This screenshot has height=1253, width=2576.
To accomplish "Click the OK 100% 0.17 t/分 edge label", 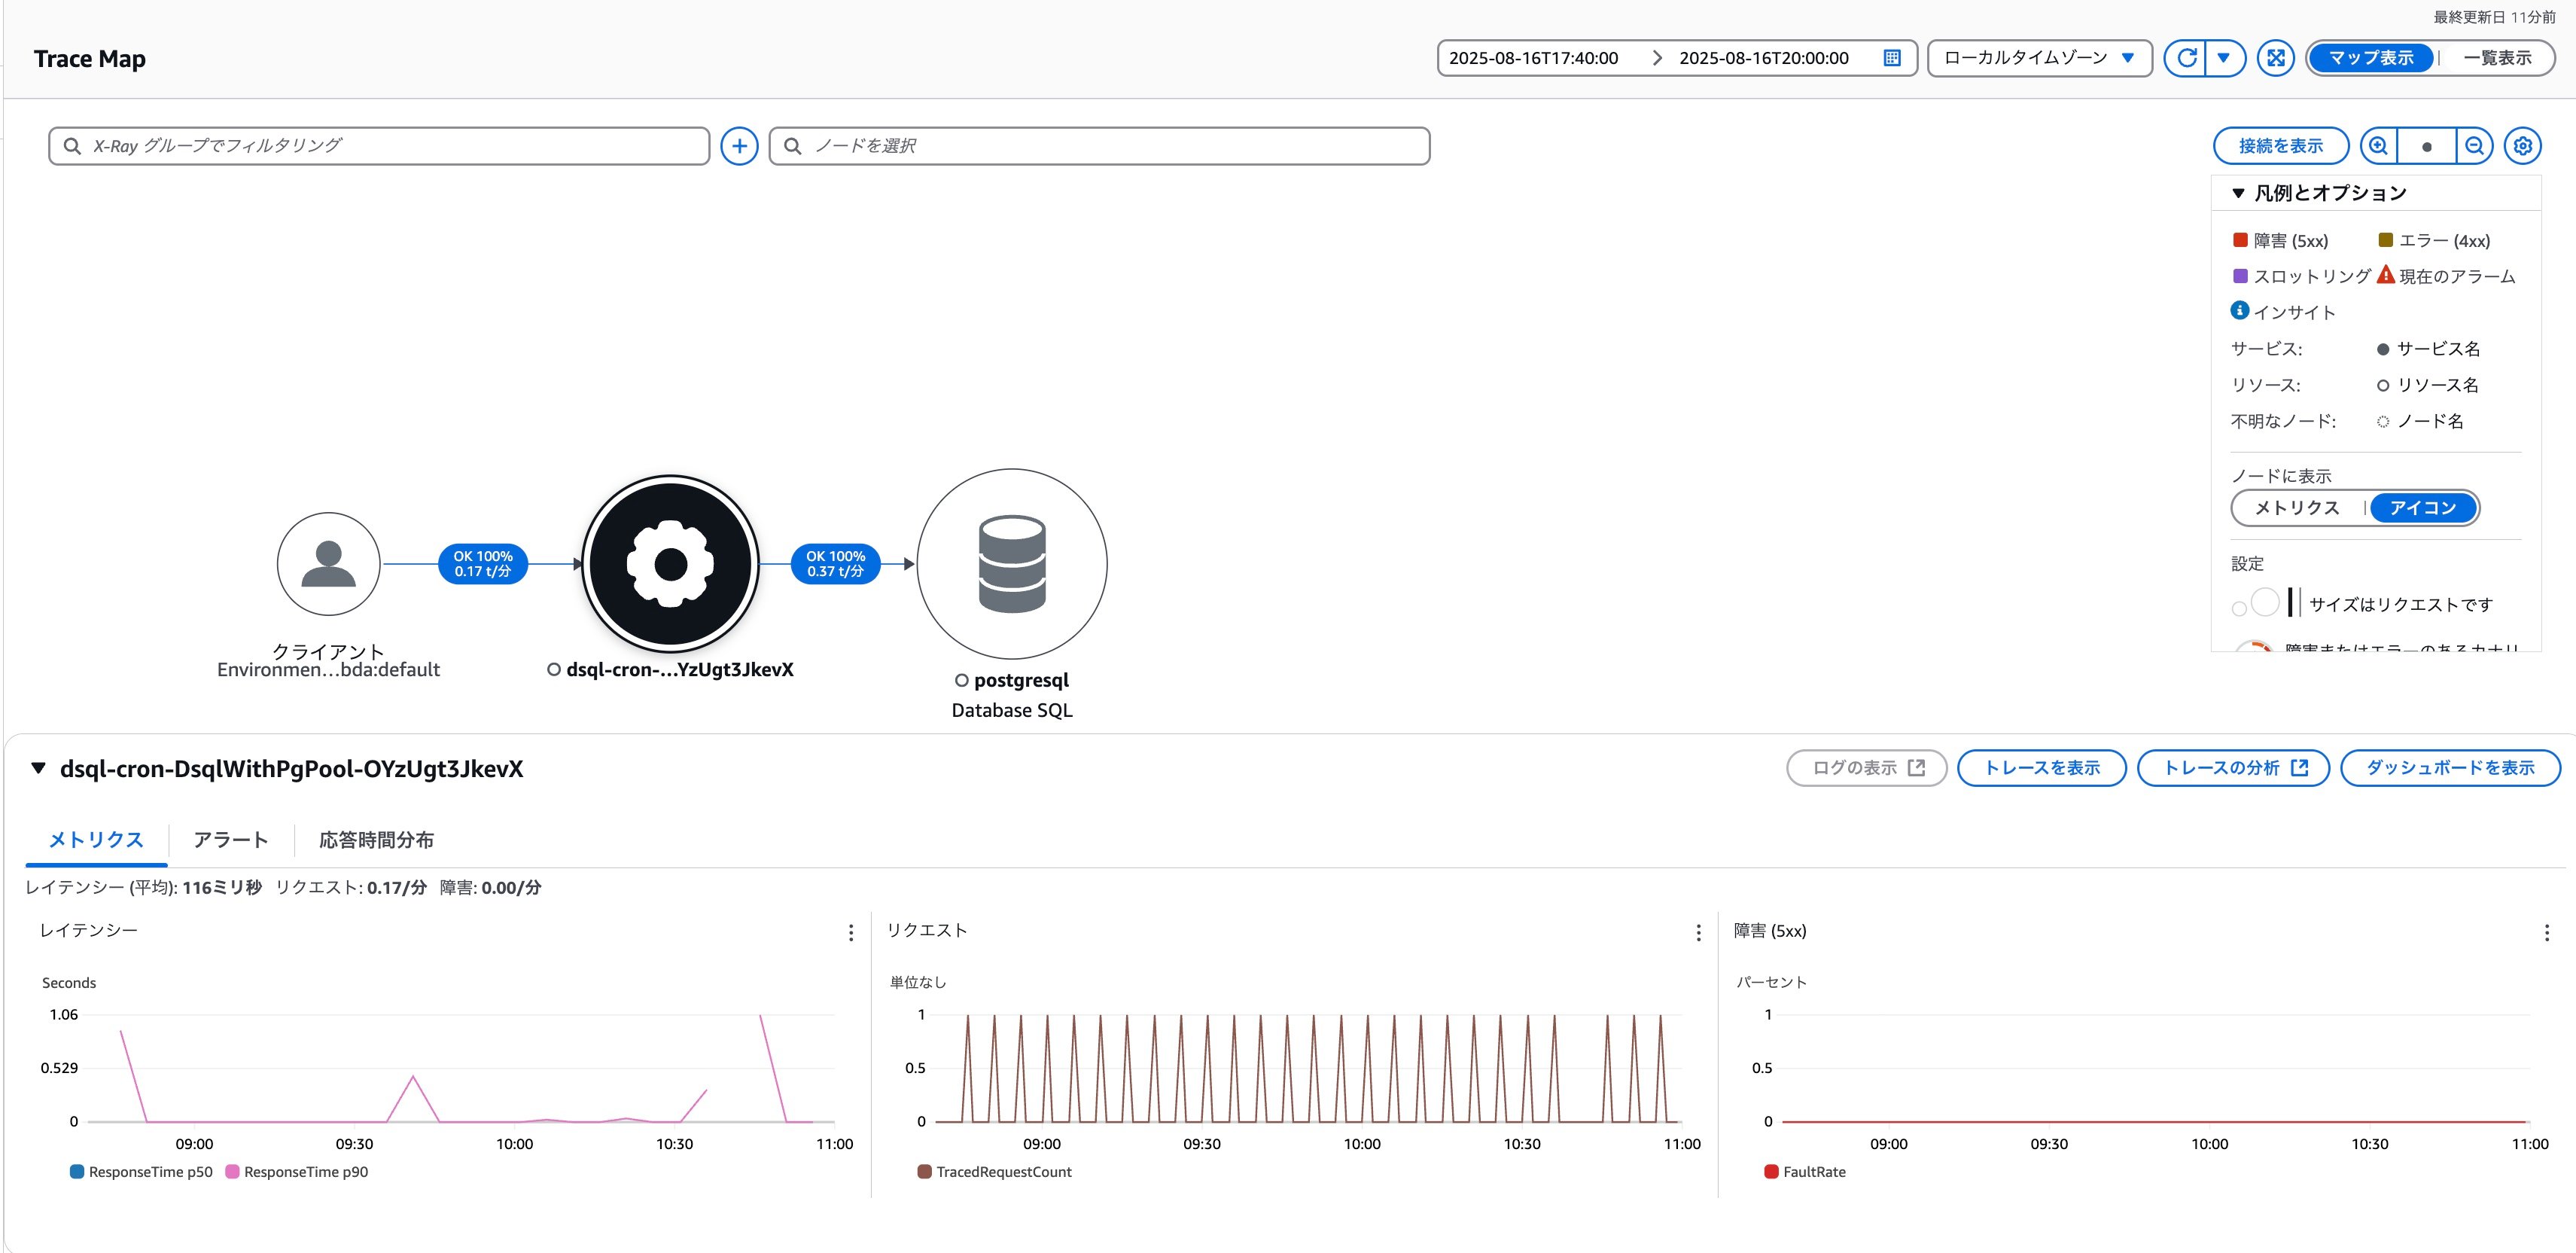I will pyautogui.click(x=483, y=564).
